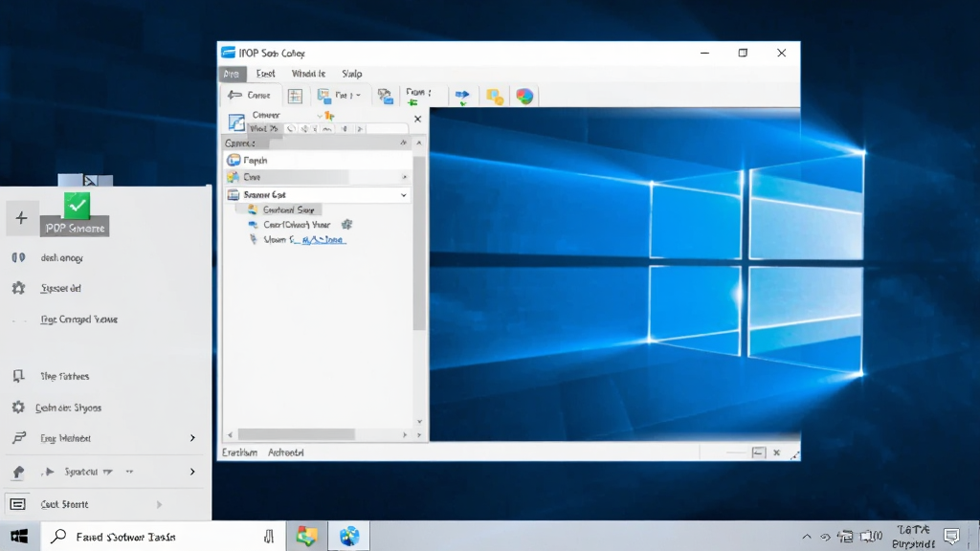Click the microphone icon in the taskbar search box
The height and width of the screenshot is (551, 980).
pyautogui.click(x=269, y=536)
